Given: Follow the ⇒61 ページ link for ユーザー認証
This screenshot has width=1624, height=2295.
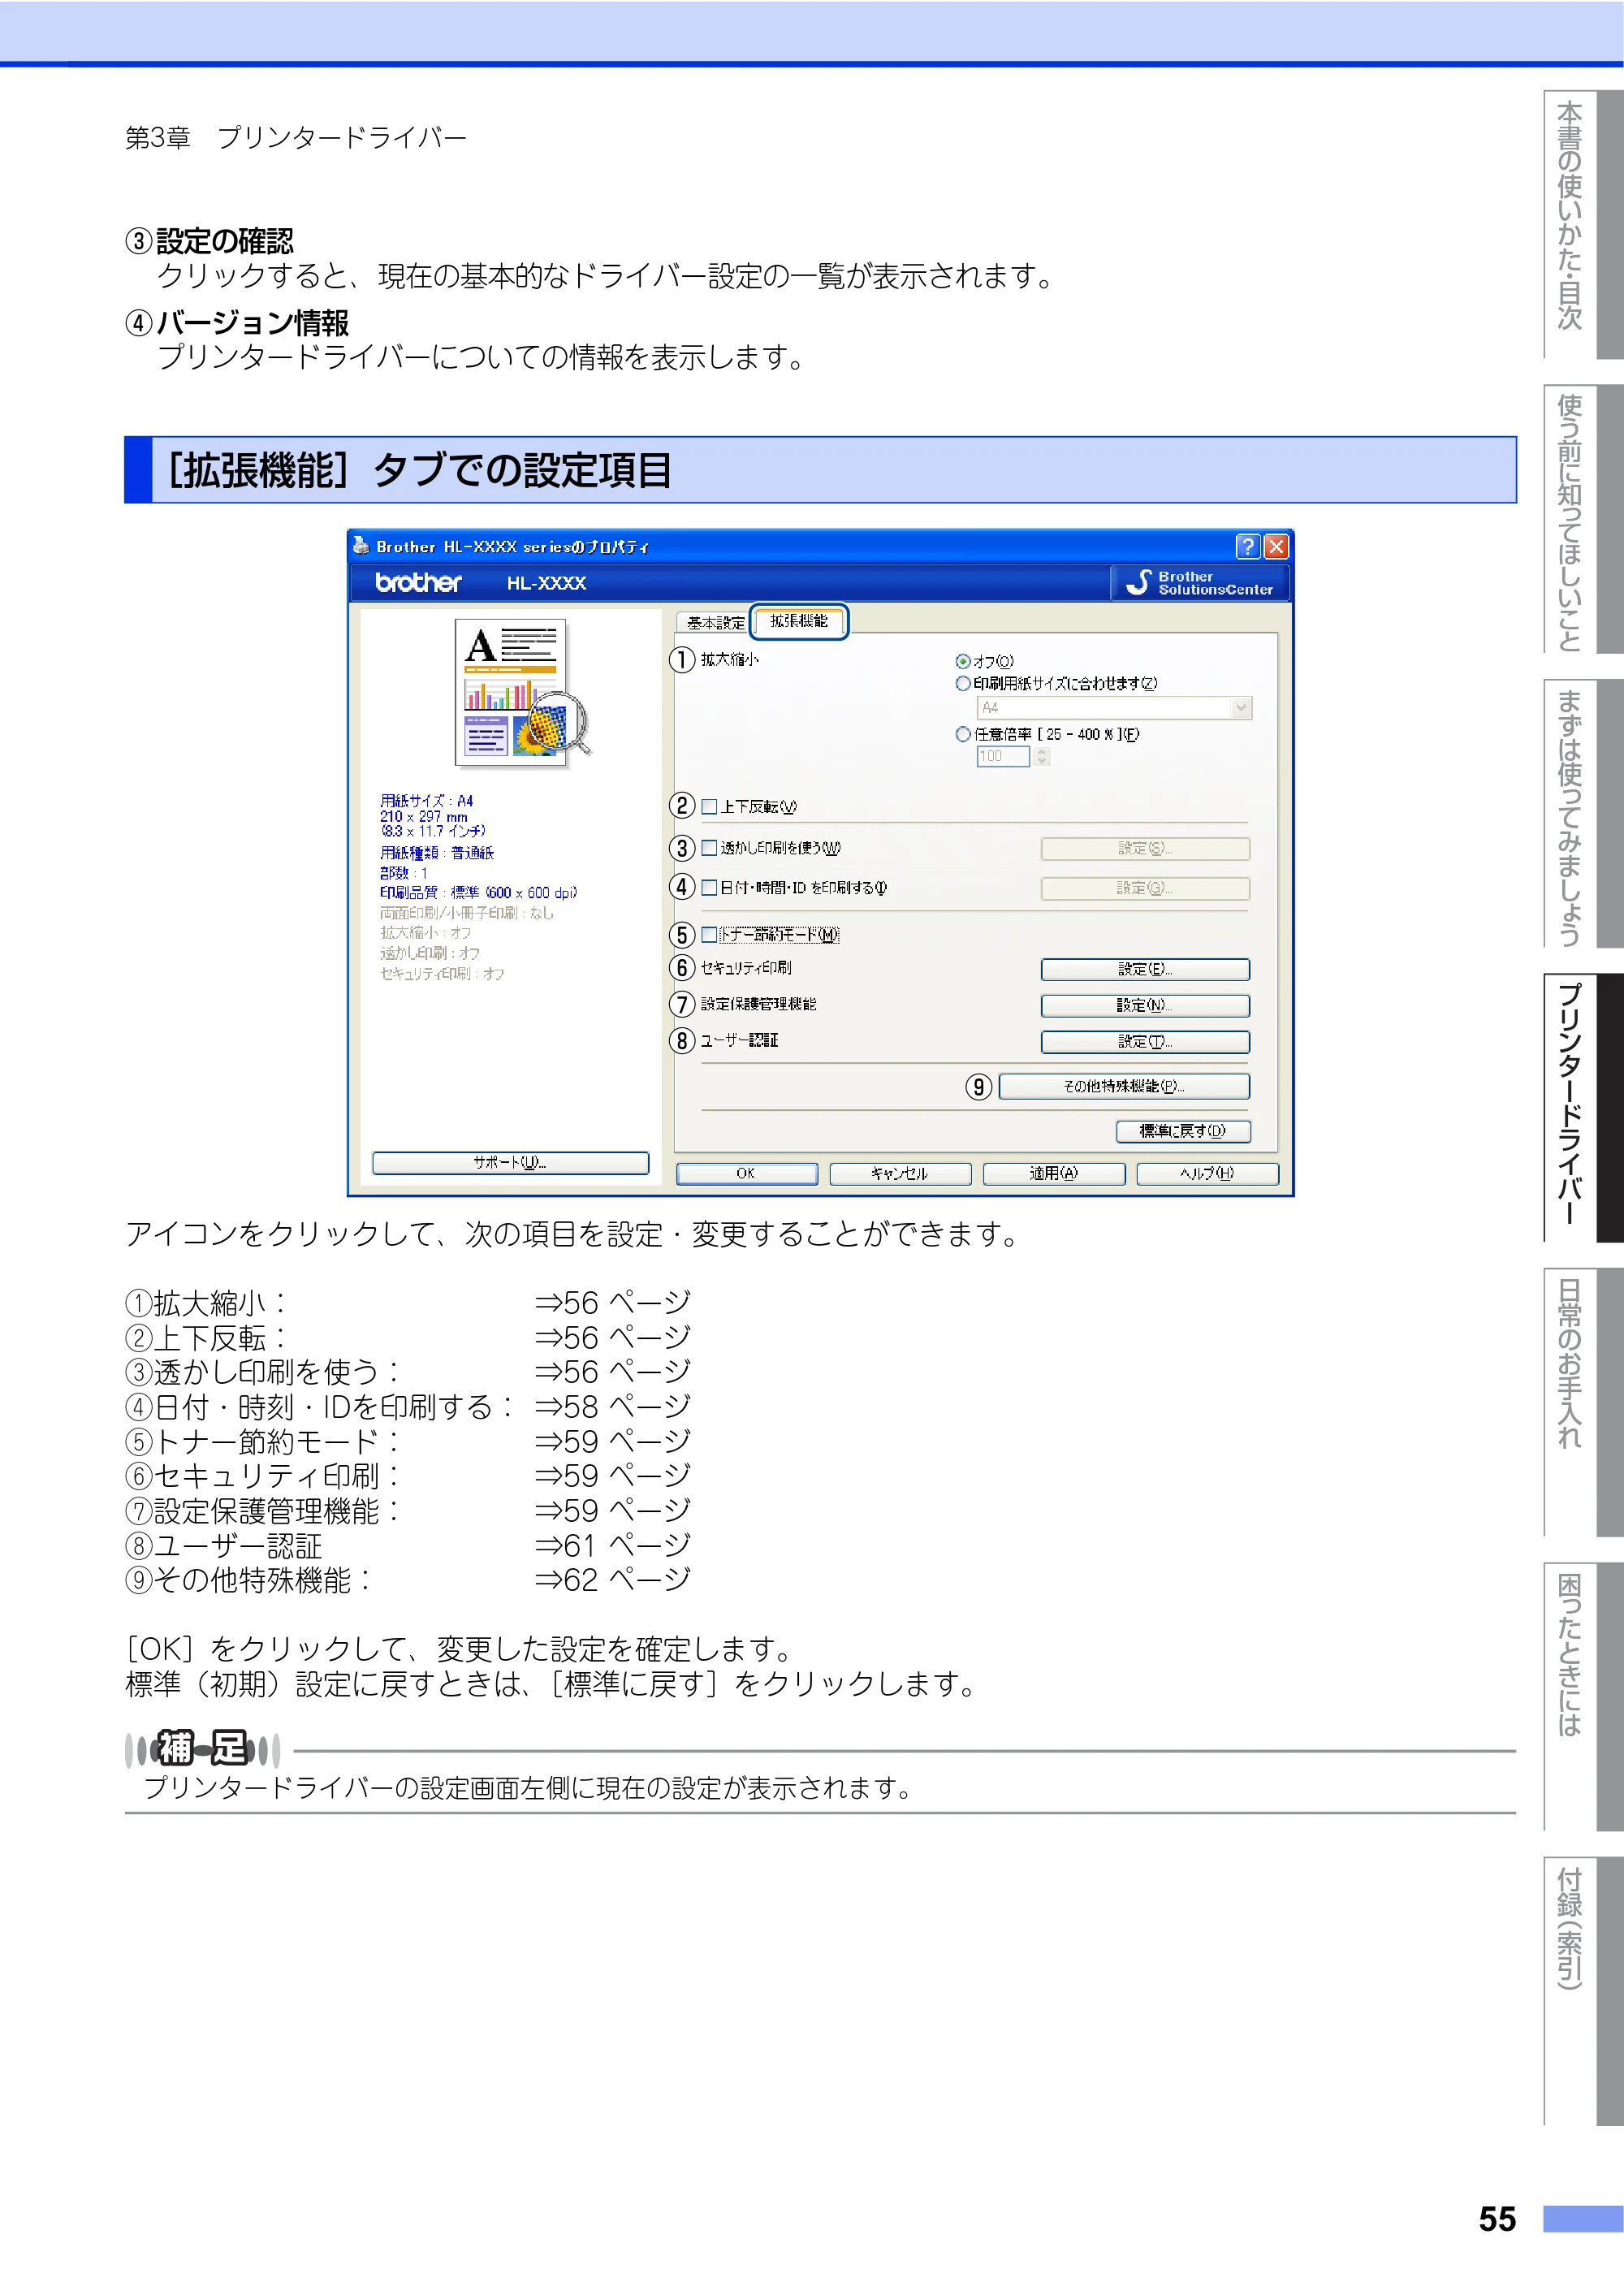Looking at the screenshot, I should [612, 1545].
